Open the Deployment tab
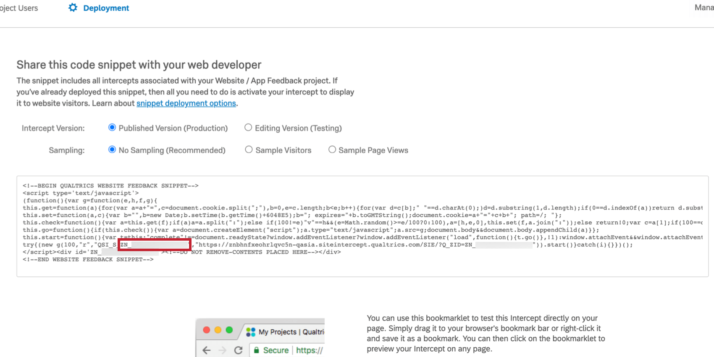The image size is (714, 357). [99, 8]
